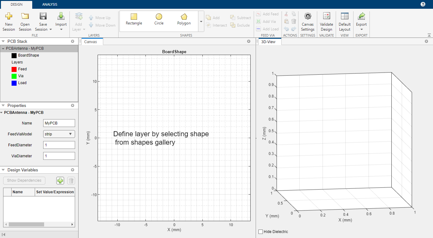Select BoardShape in the PCB Stack
Viewport: 433px width, 238px height.
coord(28,55)
